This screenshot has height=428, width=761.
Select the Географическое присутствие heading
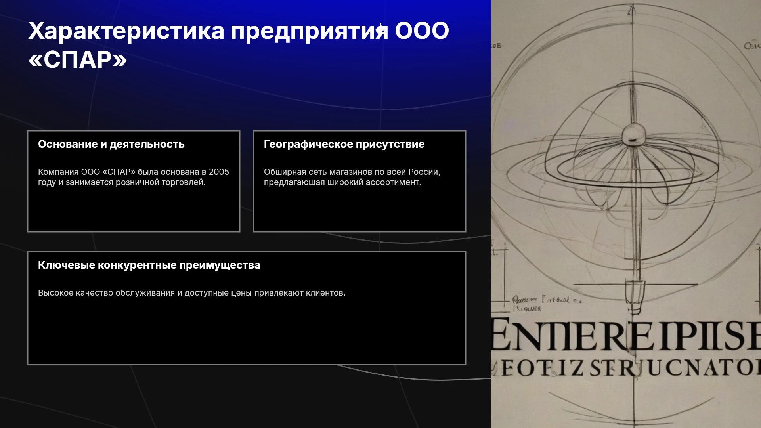click(344, 144)
